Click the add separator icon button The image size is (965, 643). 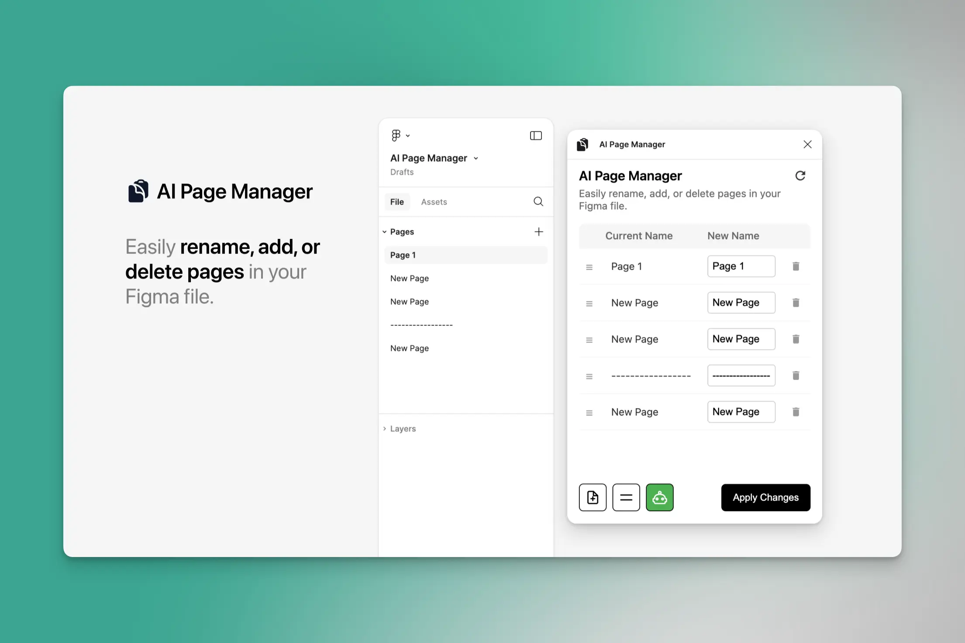pyautogui.click(x=626, y=497)
